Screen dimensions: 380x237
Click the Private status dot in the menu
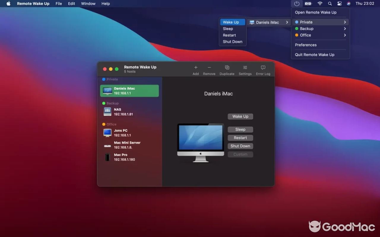[x=297, y=22]
